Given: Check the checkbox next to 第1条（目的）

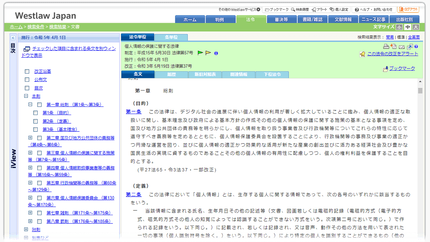Looking at the screenshot, I should coord(36,113).
